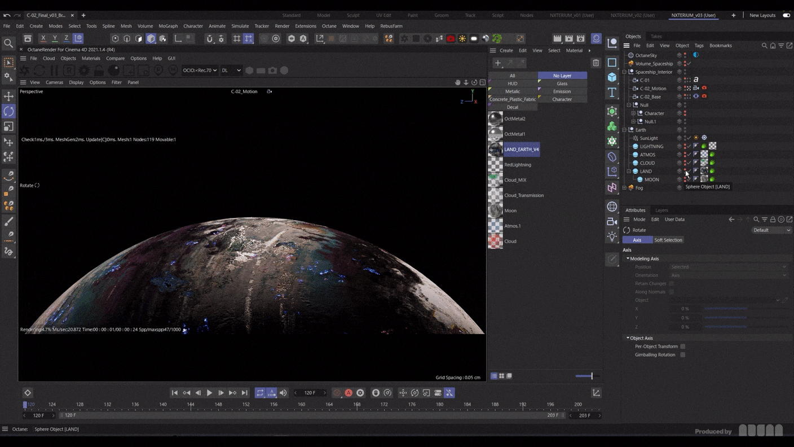Image resolution: width=794 pixels, height=447 pixels.
Task: Click the magnifier search icon at top left
Action: [x=8, y=43]
